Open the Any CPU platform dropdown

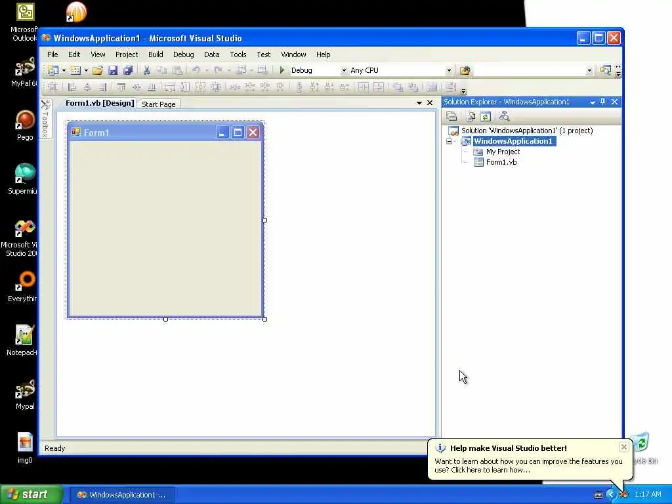(x=449, y=71)
